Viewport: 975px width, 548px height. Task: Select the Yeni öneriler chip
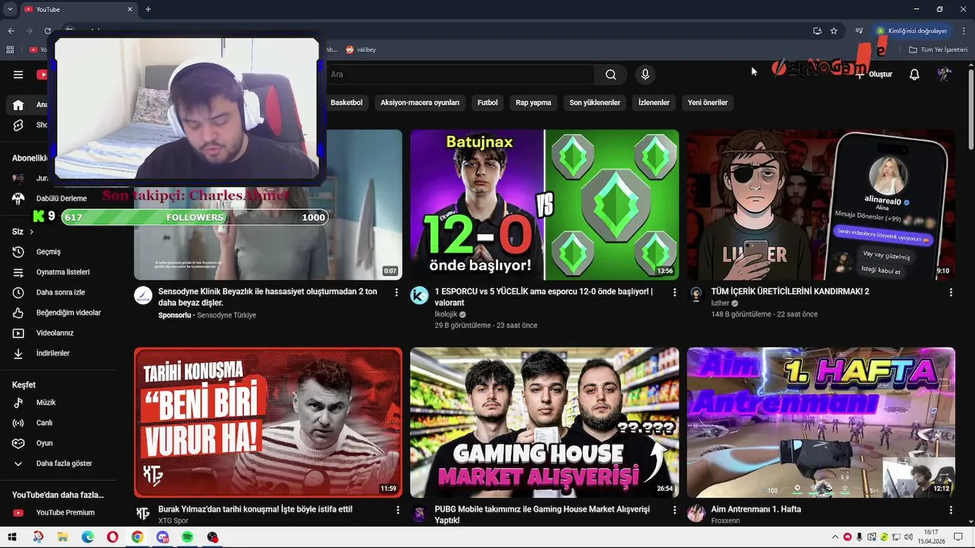point(708,103)
